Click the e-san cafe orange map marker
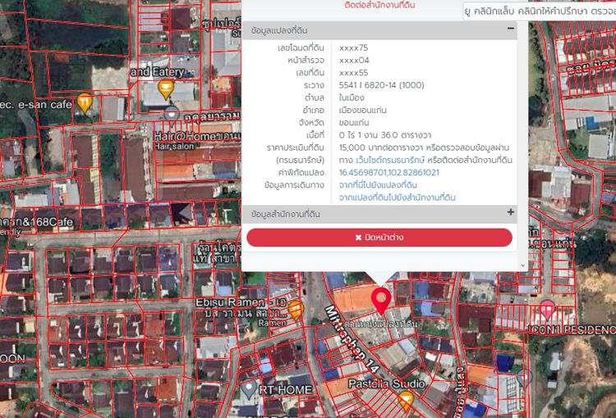 pos(85,102)
